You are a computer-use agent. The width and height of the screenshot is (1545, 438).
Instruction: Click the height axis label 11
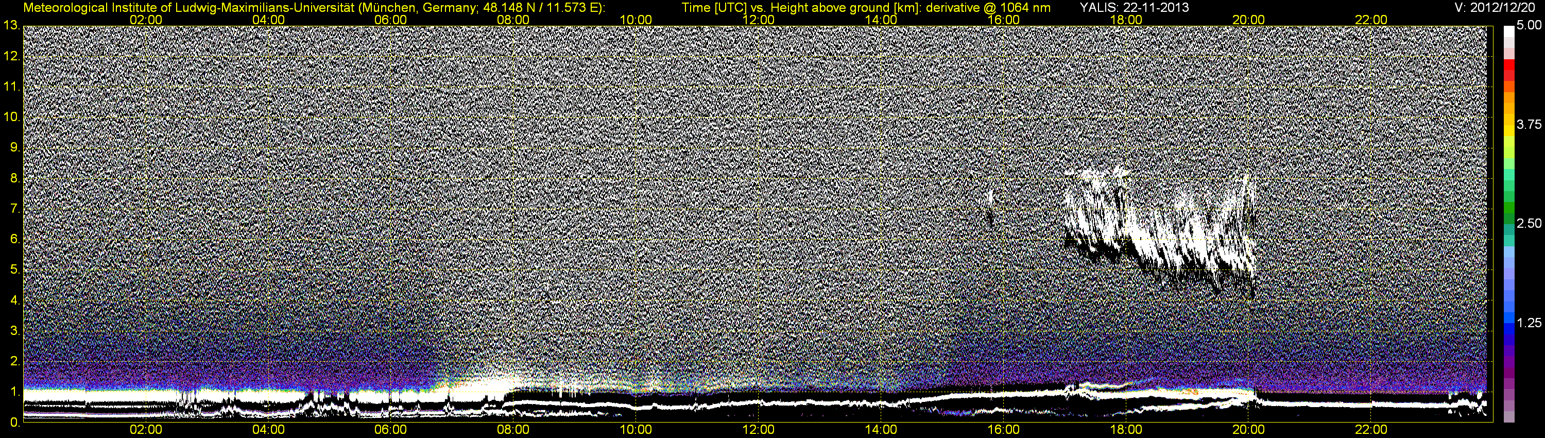click(11, 87)
